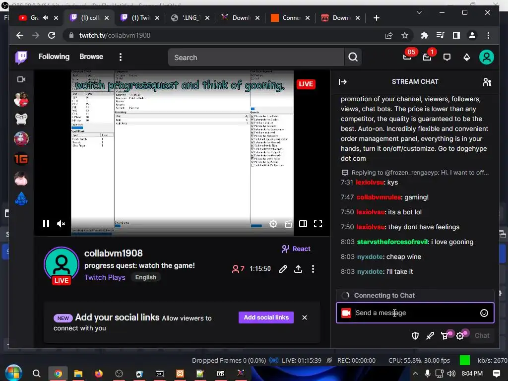Show hidden tray icons chevron
The image size is (508, 381).
415,374
